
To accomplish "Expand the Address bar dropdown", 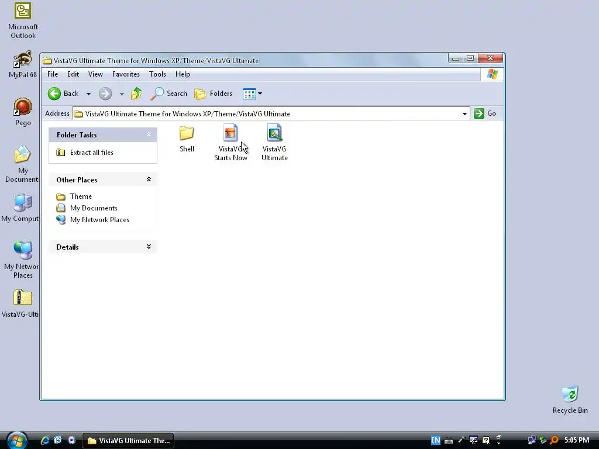I will (x=464, y=114).
